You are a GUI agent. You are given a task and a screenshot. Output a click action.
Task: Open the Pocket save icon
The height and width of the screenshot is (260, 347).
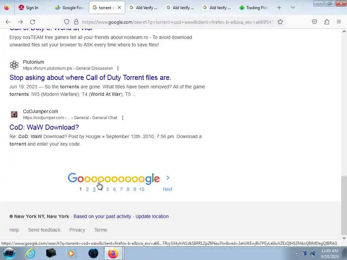coord(314,22)
